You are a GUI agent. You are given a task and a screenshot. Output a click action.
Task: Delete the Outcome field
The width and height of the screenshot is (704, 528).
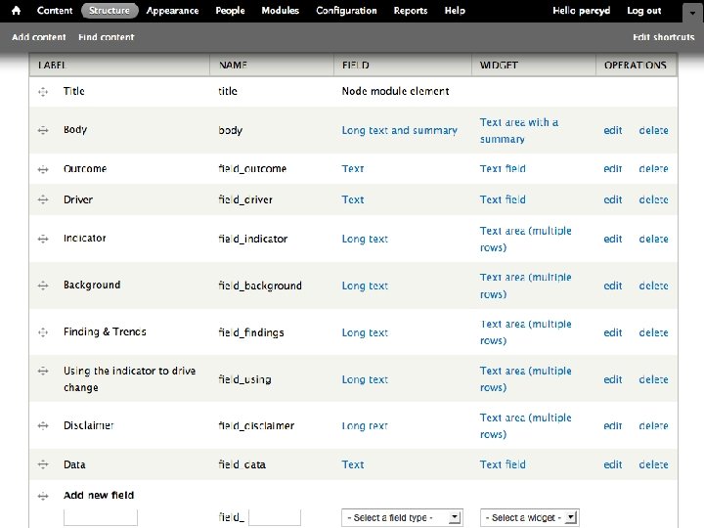pos(654,169)
